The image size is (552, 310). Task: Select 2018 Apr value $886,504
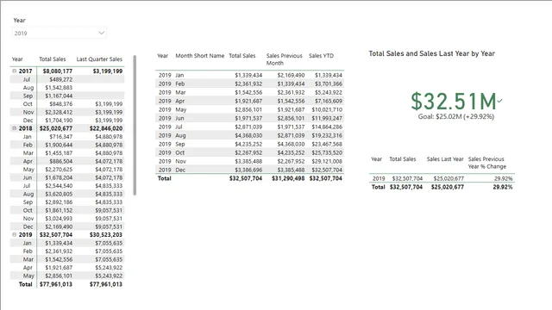pyautogui.click(x=61, y=161)
